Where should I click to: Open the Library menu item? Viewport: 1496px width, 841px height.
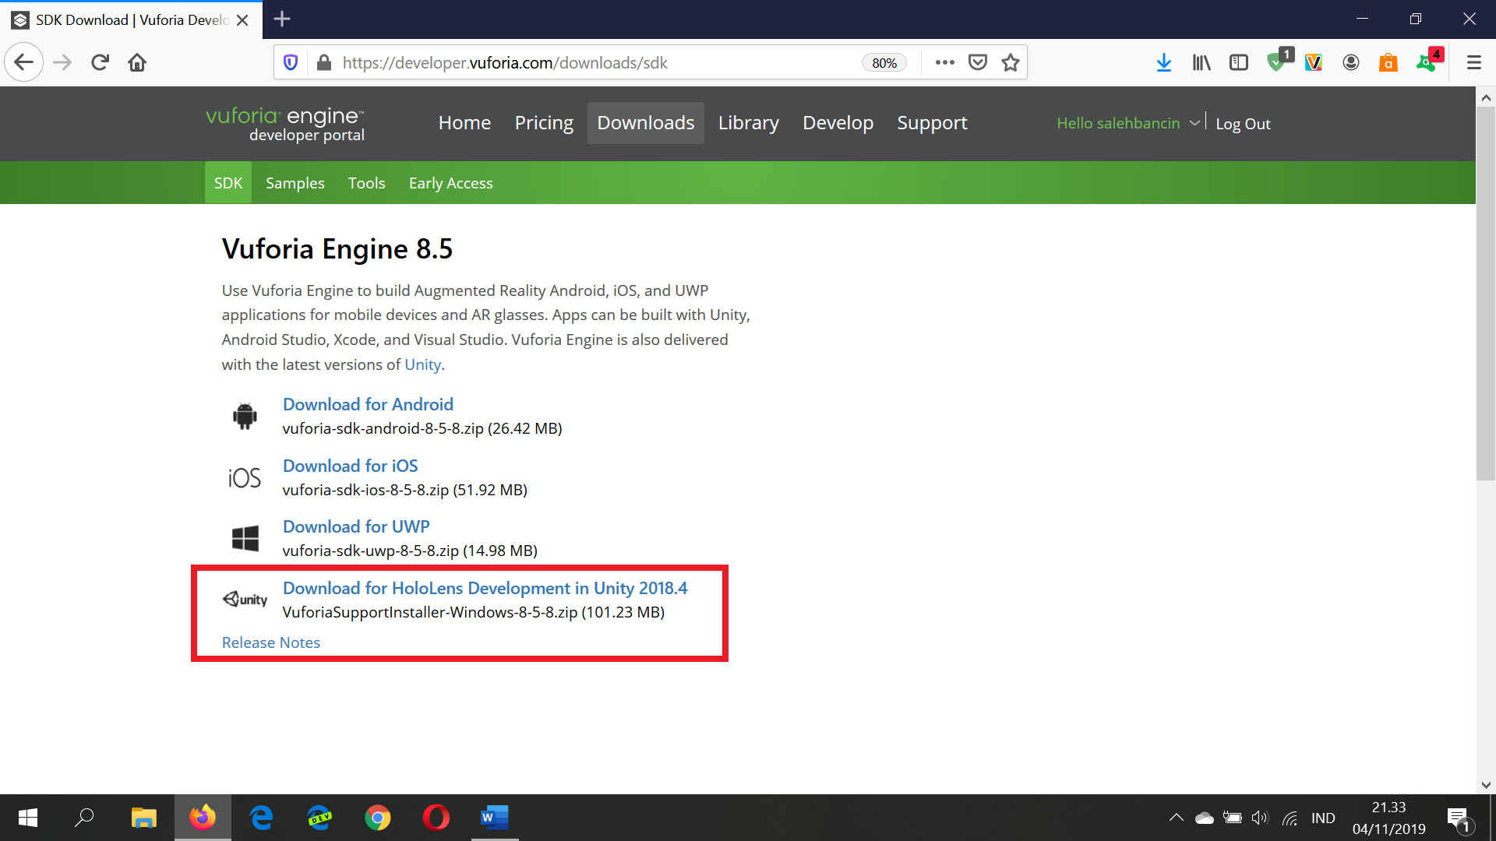[749, 123]
